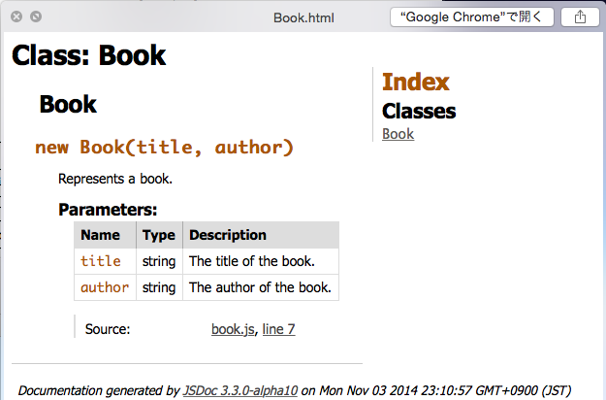
Task: Click the full-screen icon beside close
Action: coord(36,17)
